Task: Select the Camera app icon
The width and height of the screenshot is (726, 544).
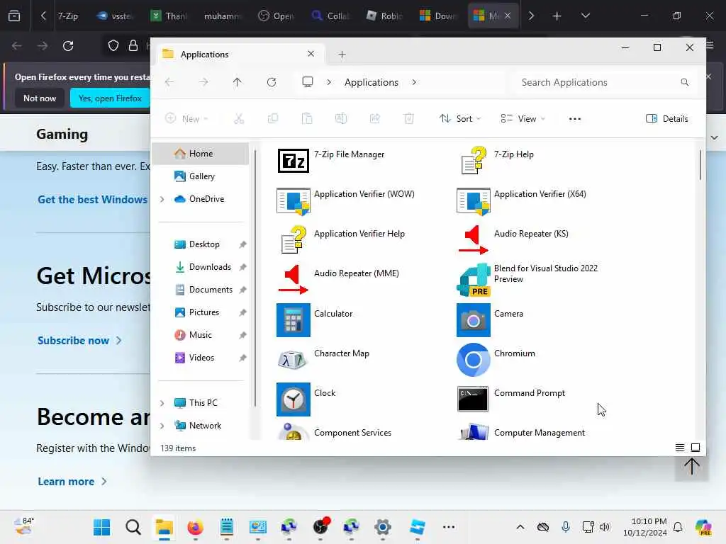Action: pyautogui.click(x=473, y=320)
